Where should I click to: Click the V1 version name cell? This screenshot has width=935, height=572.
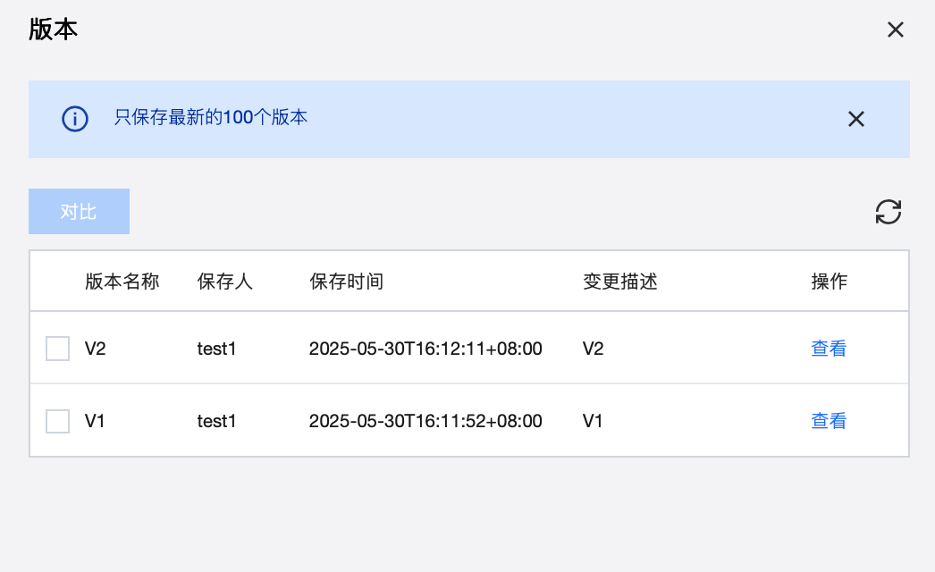[96, 421]
